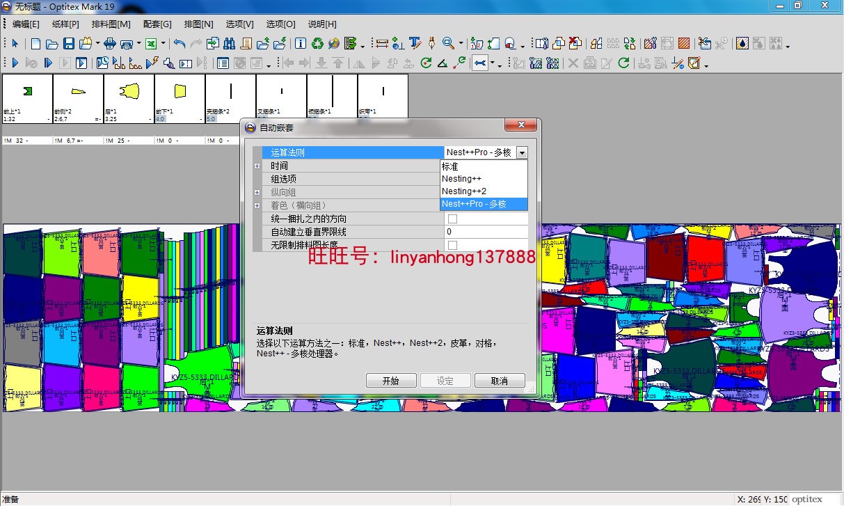
Task: Open dropdown arrow beside Excel icon
Action: [x=163, y=43]
